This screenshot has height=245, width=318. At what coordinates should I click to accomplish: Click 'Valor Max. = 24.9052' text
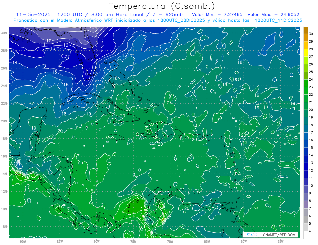click(x=273, y=15)
